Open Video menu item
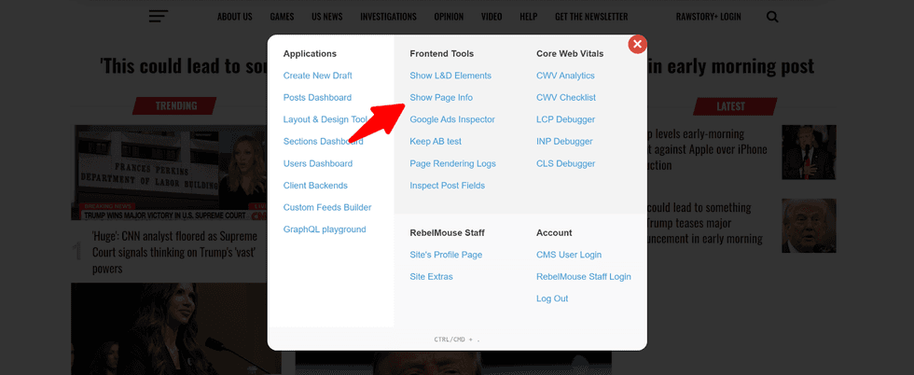914x375 pixels. (492, 17)
